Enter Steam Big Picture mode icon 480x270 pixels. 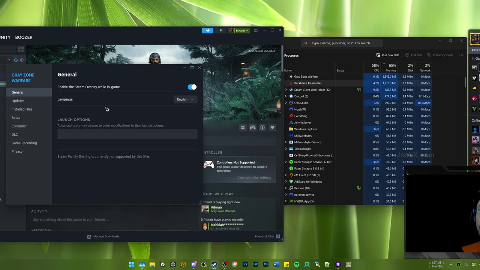(x=256, y=30)
